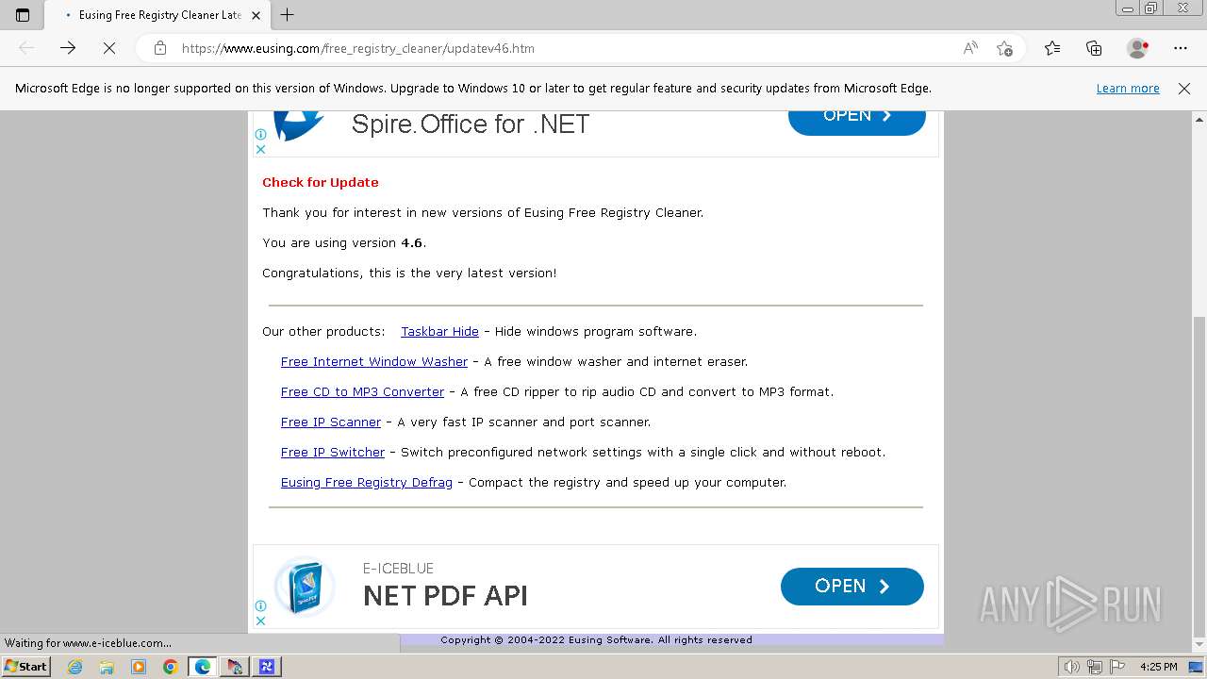Screen dimensions: 1207x679
Task: Click the scrollbar up arrow
Action: [x=1199, y=120]
